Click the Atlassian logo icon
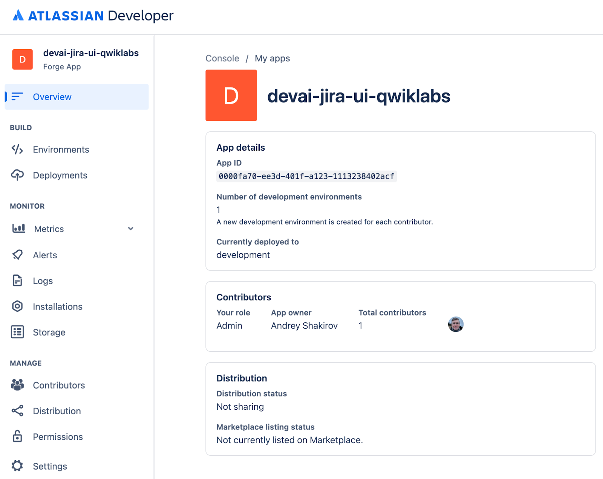 [x=18, y=15]
